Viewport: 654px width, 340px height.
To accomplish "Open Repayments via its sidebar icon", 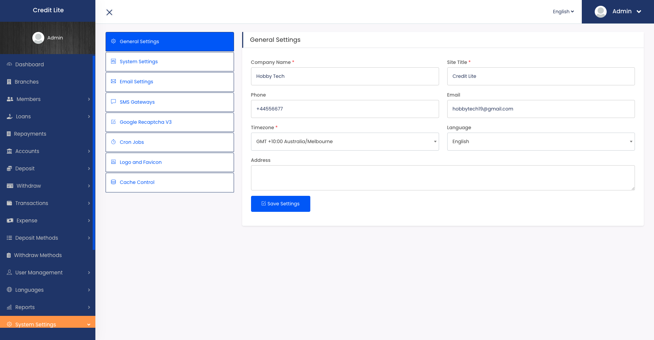I will click(x=9, y=134).
